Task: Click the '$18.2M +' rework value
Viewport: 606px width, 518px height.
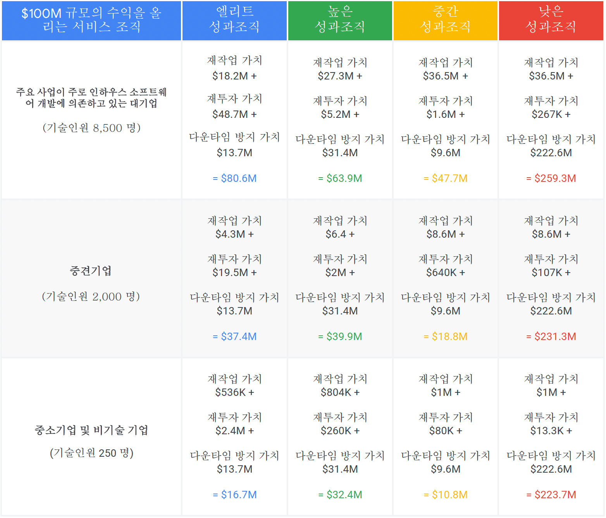Action: click(234, 76)
